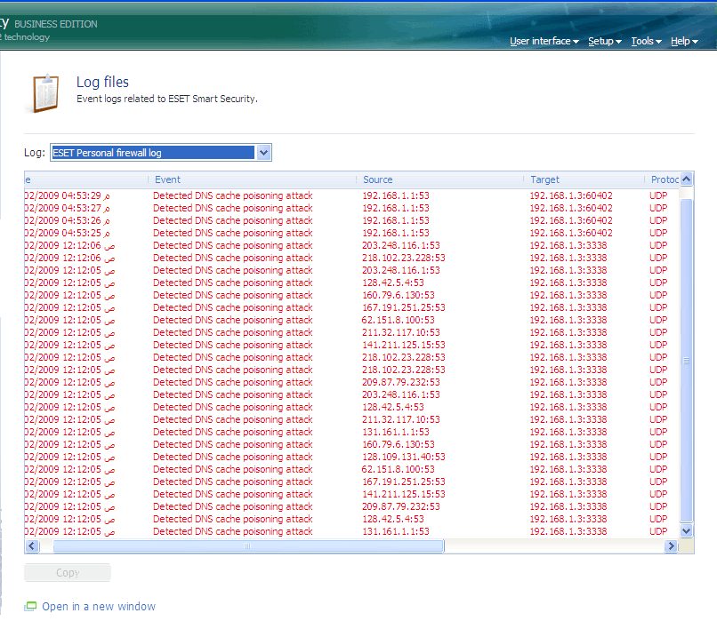Open the Setup menu
Viewport: 717px width, 621px height.
(604, 42)
